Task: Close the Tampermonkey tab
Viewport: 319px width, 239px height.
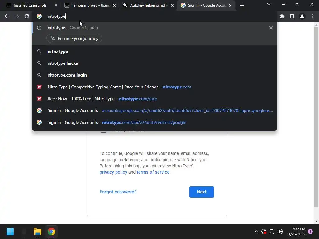Action: (x=114, y=6)
